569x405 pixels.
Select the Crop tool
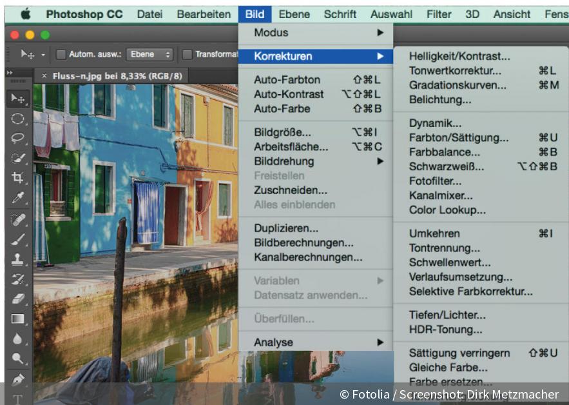pyautogui.click(x=17, y=177)
